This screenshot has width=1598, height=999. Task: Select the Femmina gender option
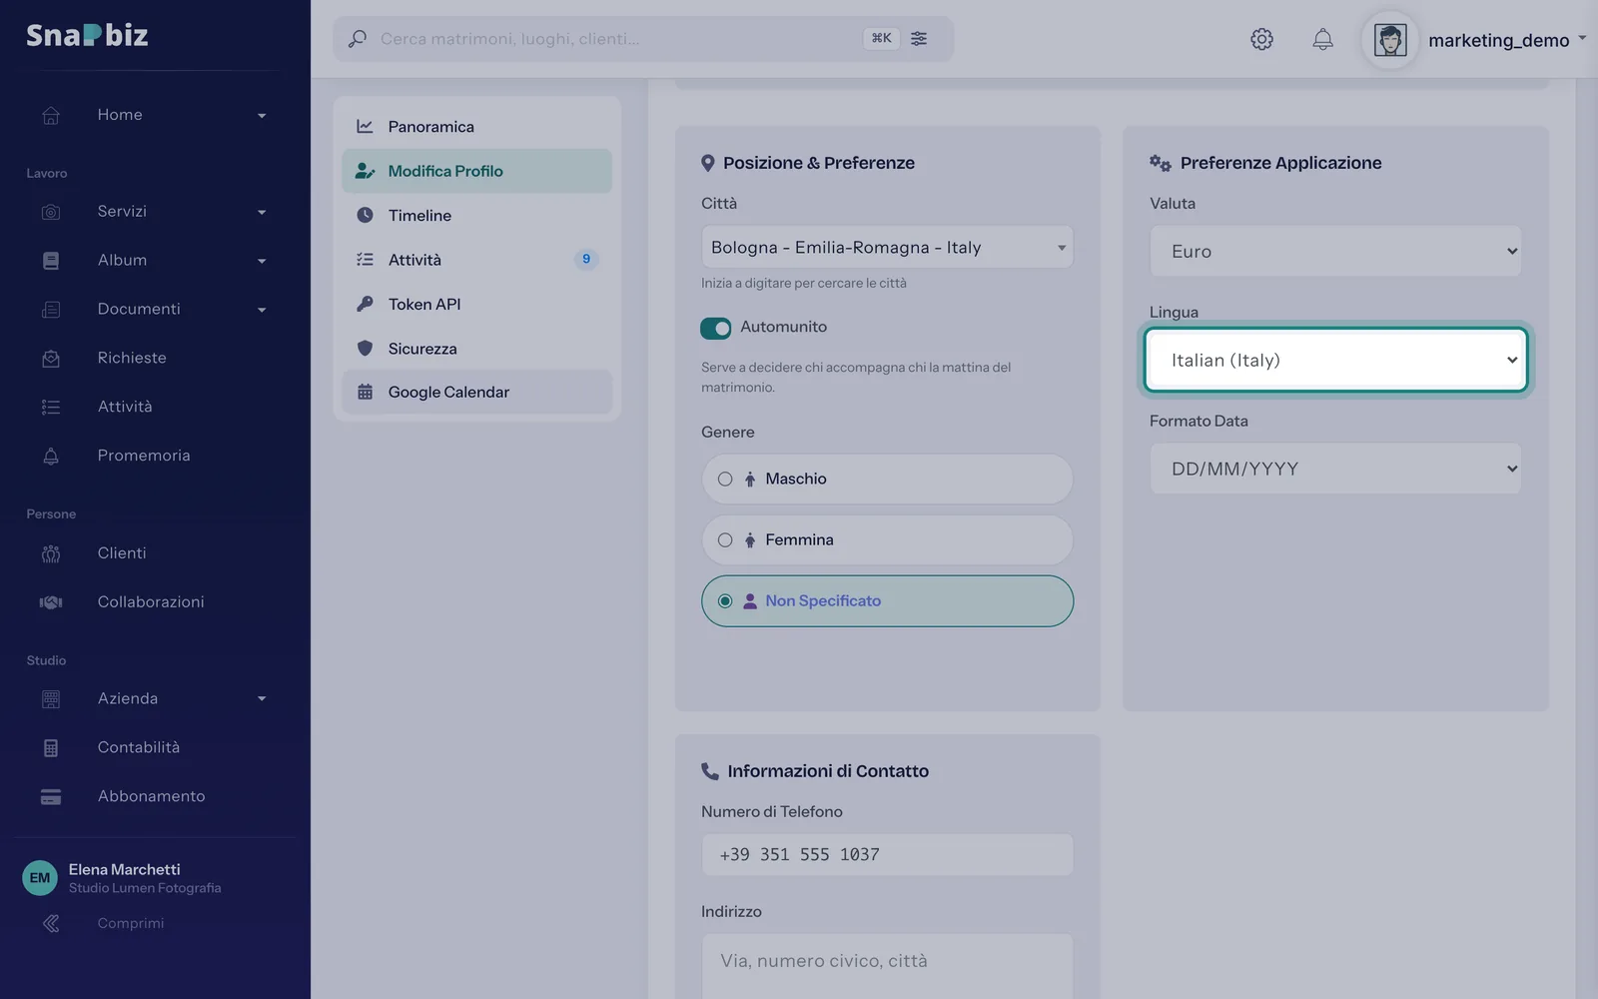pos(887,540)
